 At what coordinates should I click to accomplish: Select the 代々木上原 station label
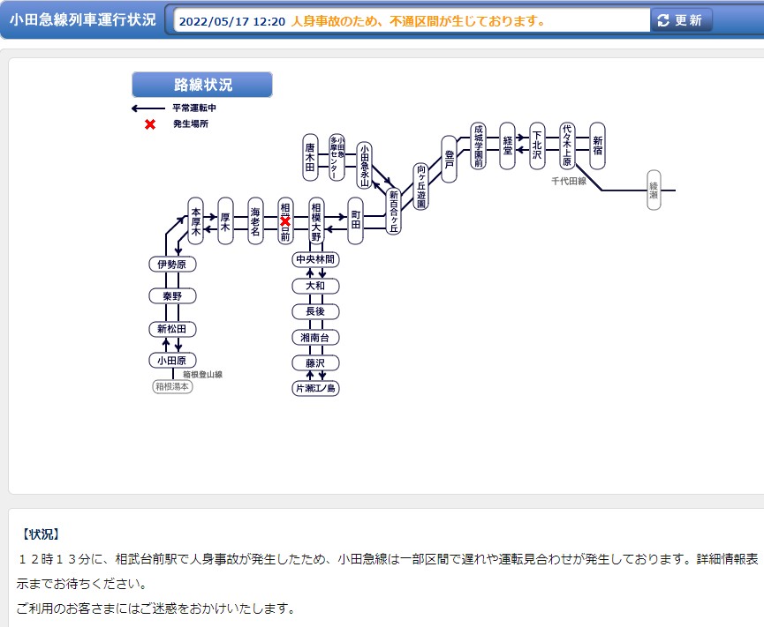[567, 146]
